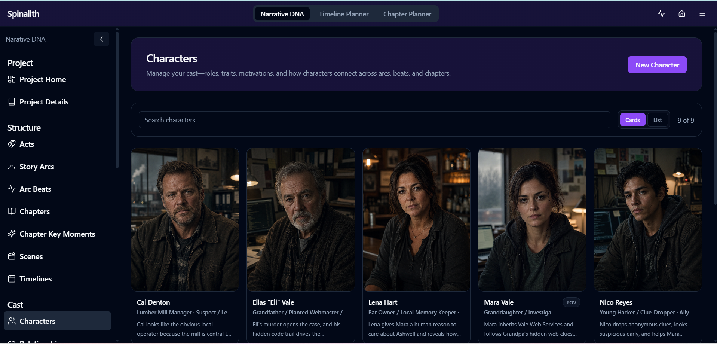Click "Bar Owner / Local Memory Keeper" text
717x344 pixels.
tap(412, 312)
